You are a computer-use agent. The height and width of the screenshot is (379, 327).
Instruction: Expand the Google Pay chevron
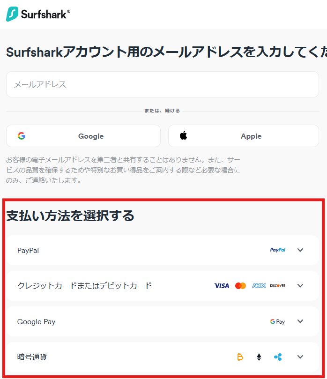click(300, 321)
